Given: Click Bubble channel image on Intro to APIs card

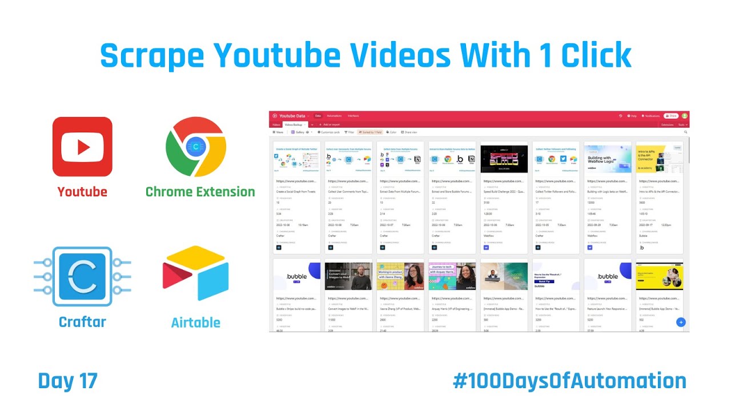Looking at the screenshot, I should click(x=642, y=248).
